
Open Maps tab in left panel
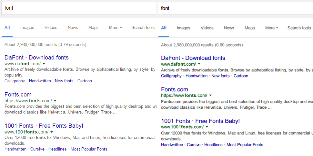[x=94, y=28]
